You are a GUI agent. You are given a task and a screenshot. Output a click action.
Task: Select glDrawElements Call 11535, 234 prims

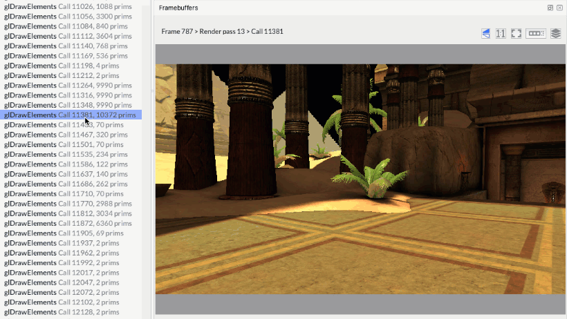66,154
